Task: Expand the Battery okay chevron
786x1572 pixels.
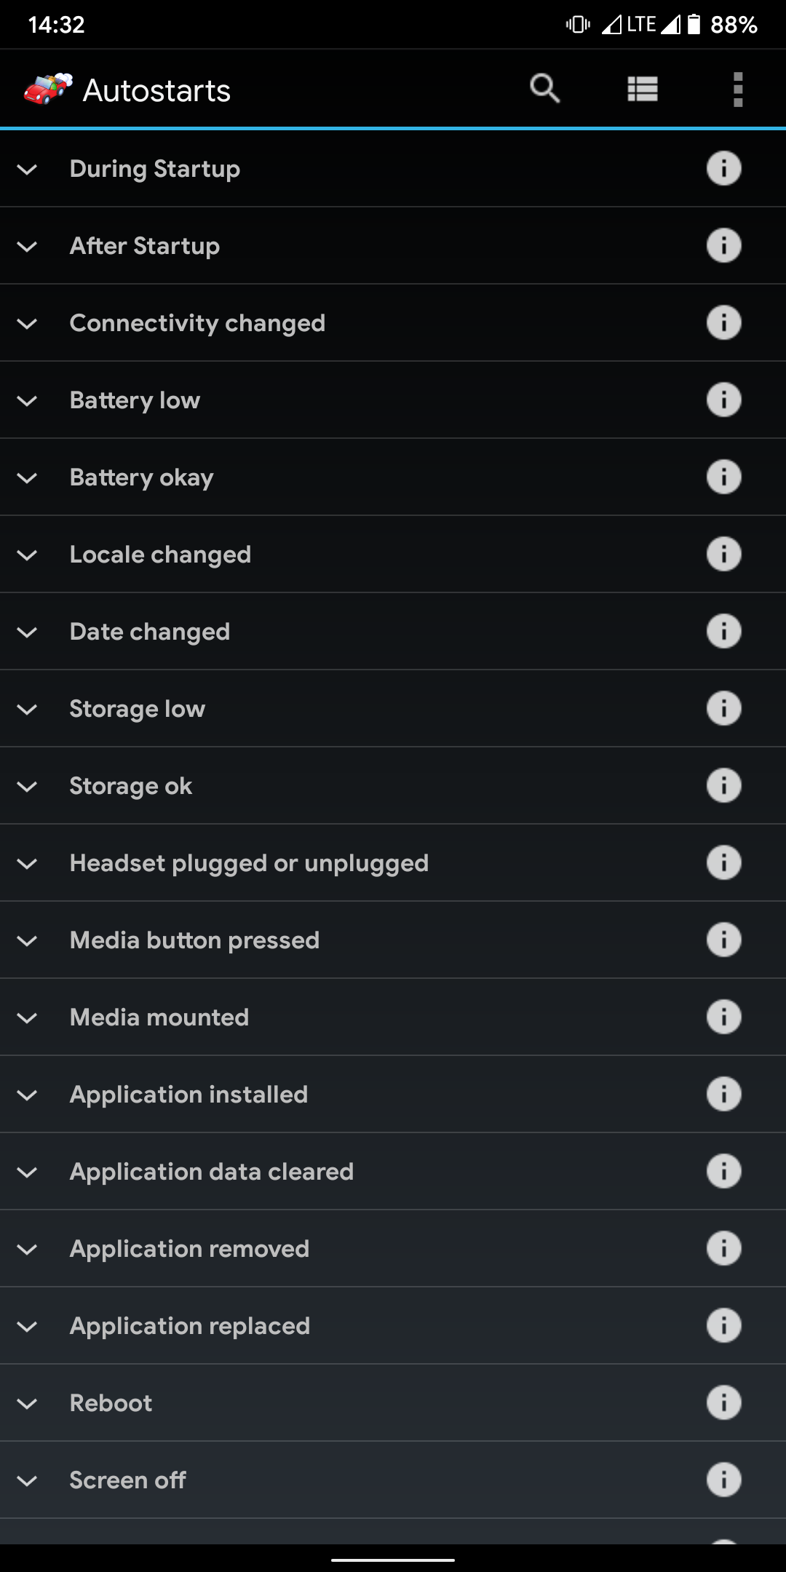Action: (28, 478)
